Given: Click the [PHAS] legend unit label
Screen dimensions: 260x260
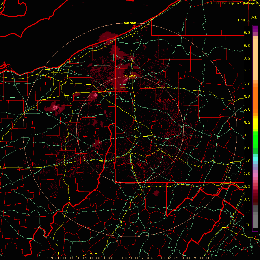Looking at the screenshot, I should pyautogui.click(x=244, y=20).
